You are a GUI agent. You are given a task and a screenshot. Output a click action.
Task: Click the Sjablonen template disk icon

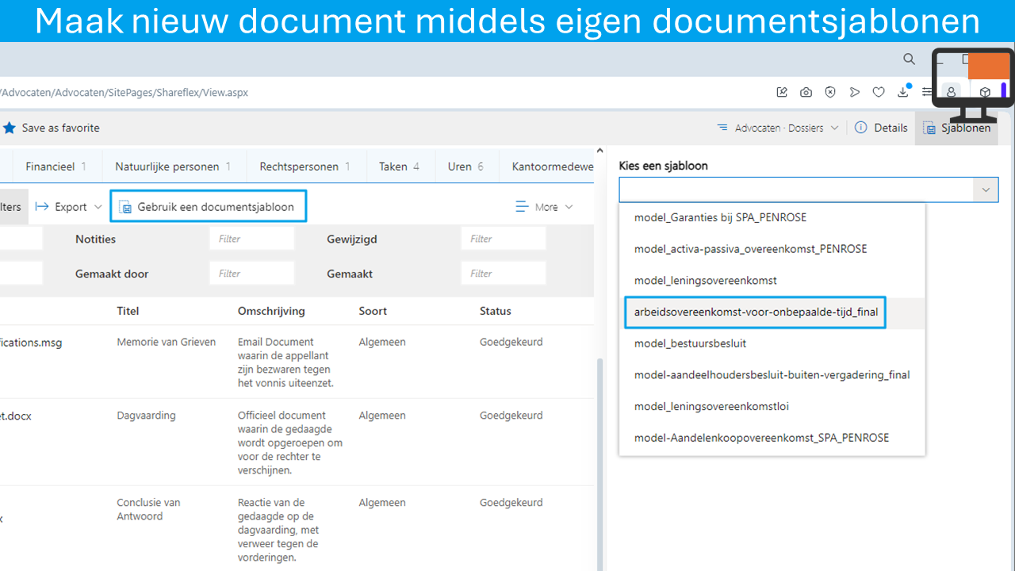point(929,128)
